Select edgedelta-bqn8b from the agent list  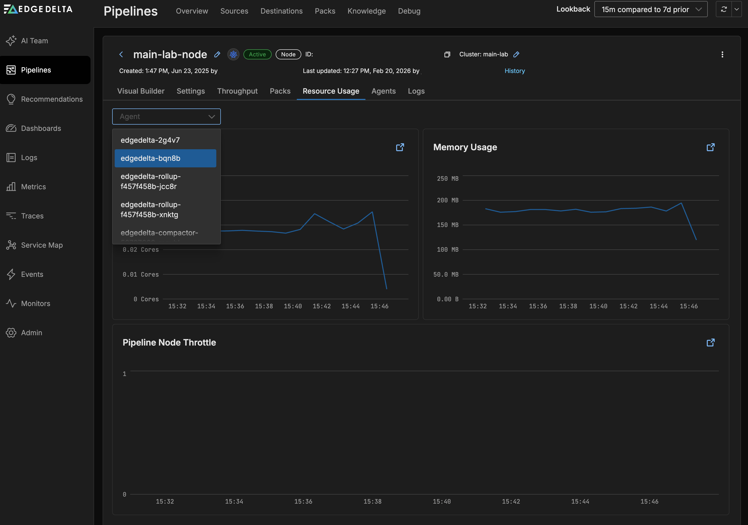coord(165,159)
